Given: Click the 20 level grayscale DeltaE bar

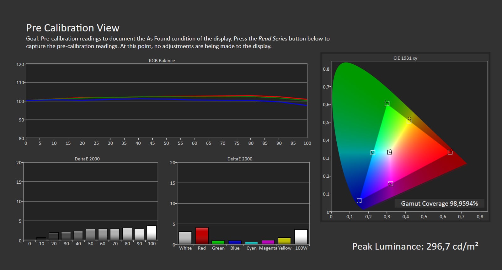Looking at the screenshot, I should click(x=54, y=236).
